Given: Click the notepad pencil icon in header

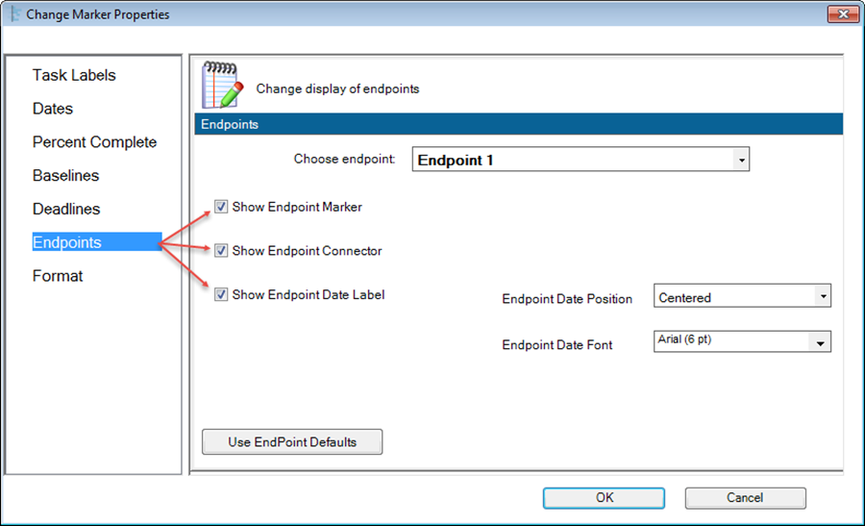Looking at the screenshot, I should [222, 85].
